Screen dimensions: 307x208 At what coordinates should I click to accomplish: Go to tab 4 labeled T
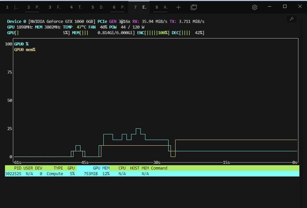(x=76, y=7)
